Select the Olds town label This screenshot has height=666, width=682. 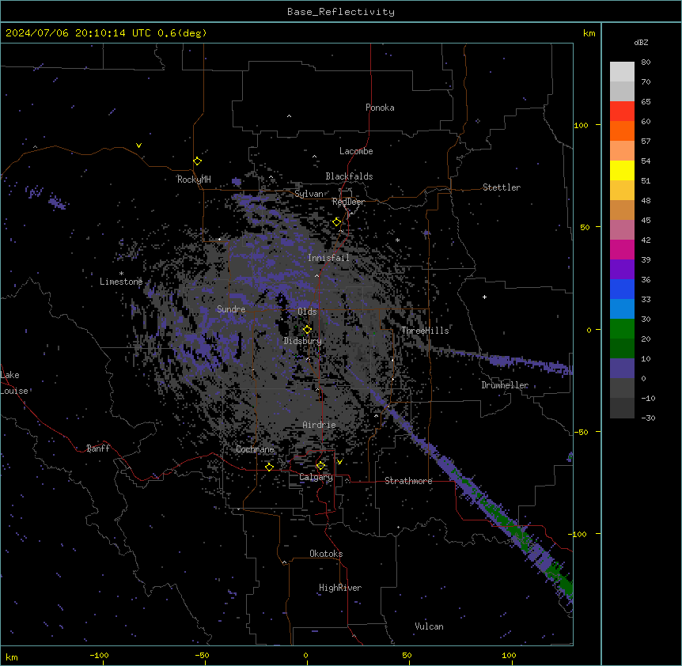307,312
